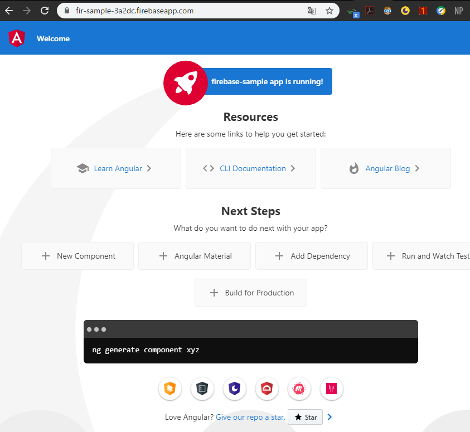
Task: Open the purple Augury moon icon
Action: [235, 389]
